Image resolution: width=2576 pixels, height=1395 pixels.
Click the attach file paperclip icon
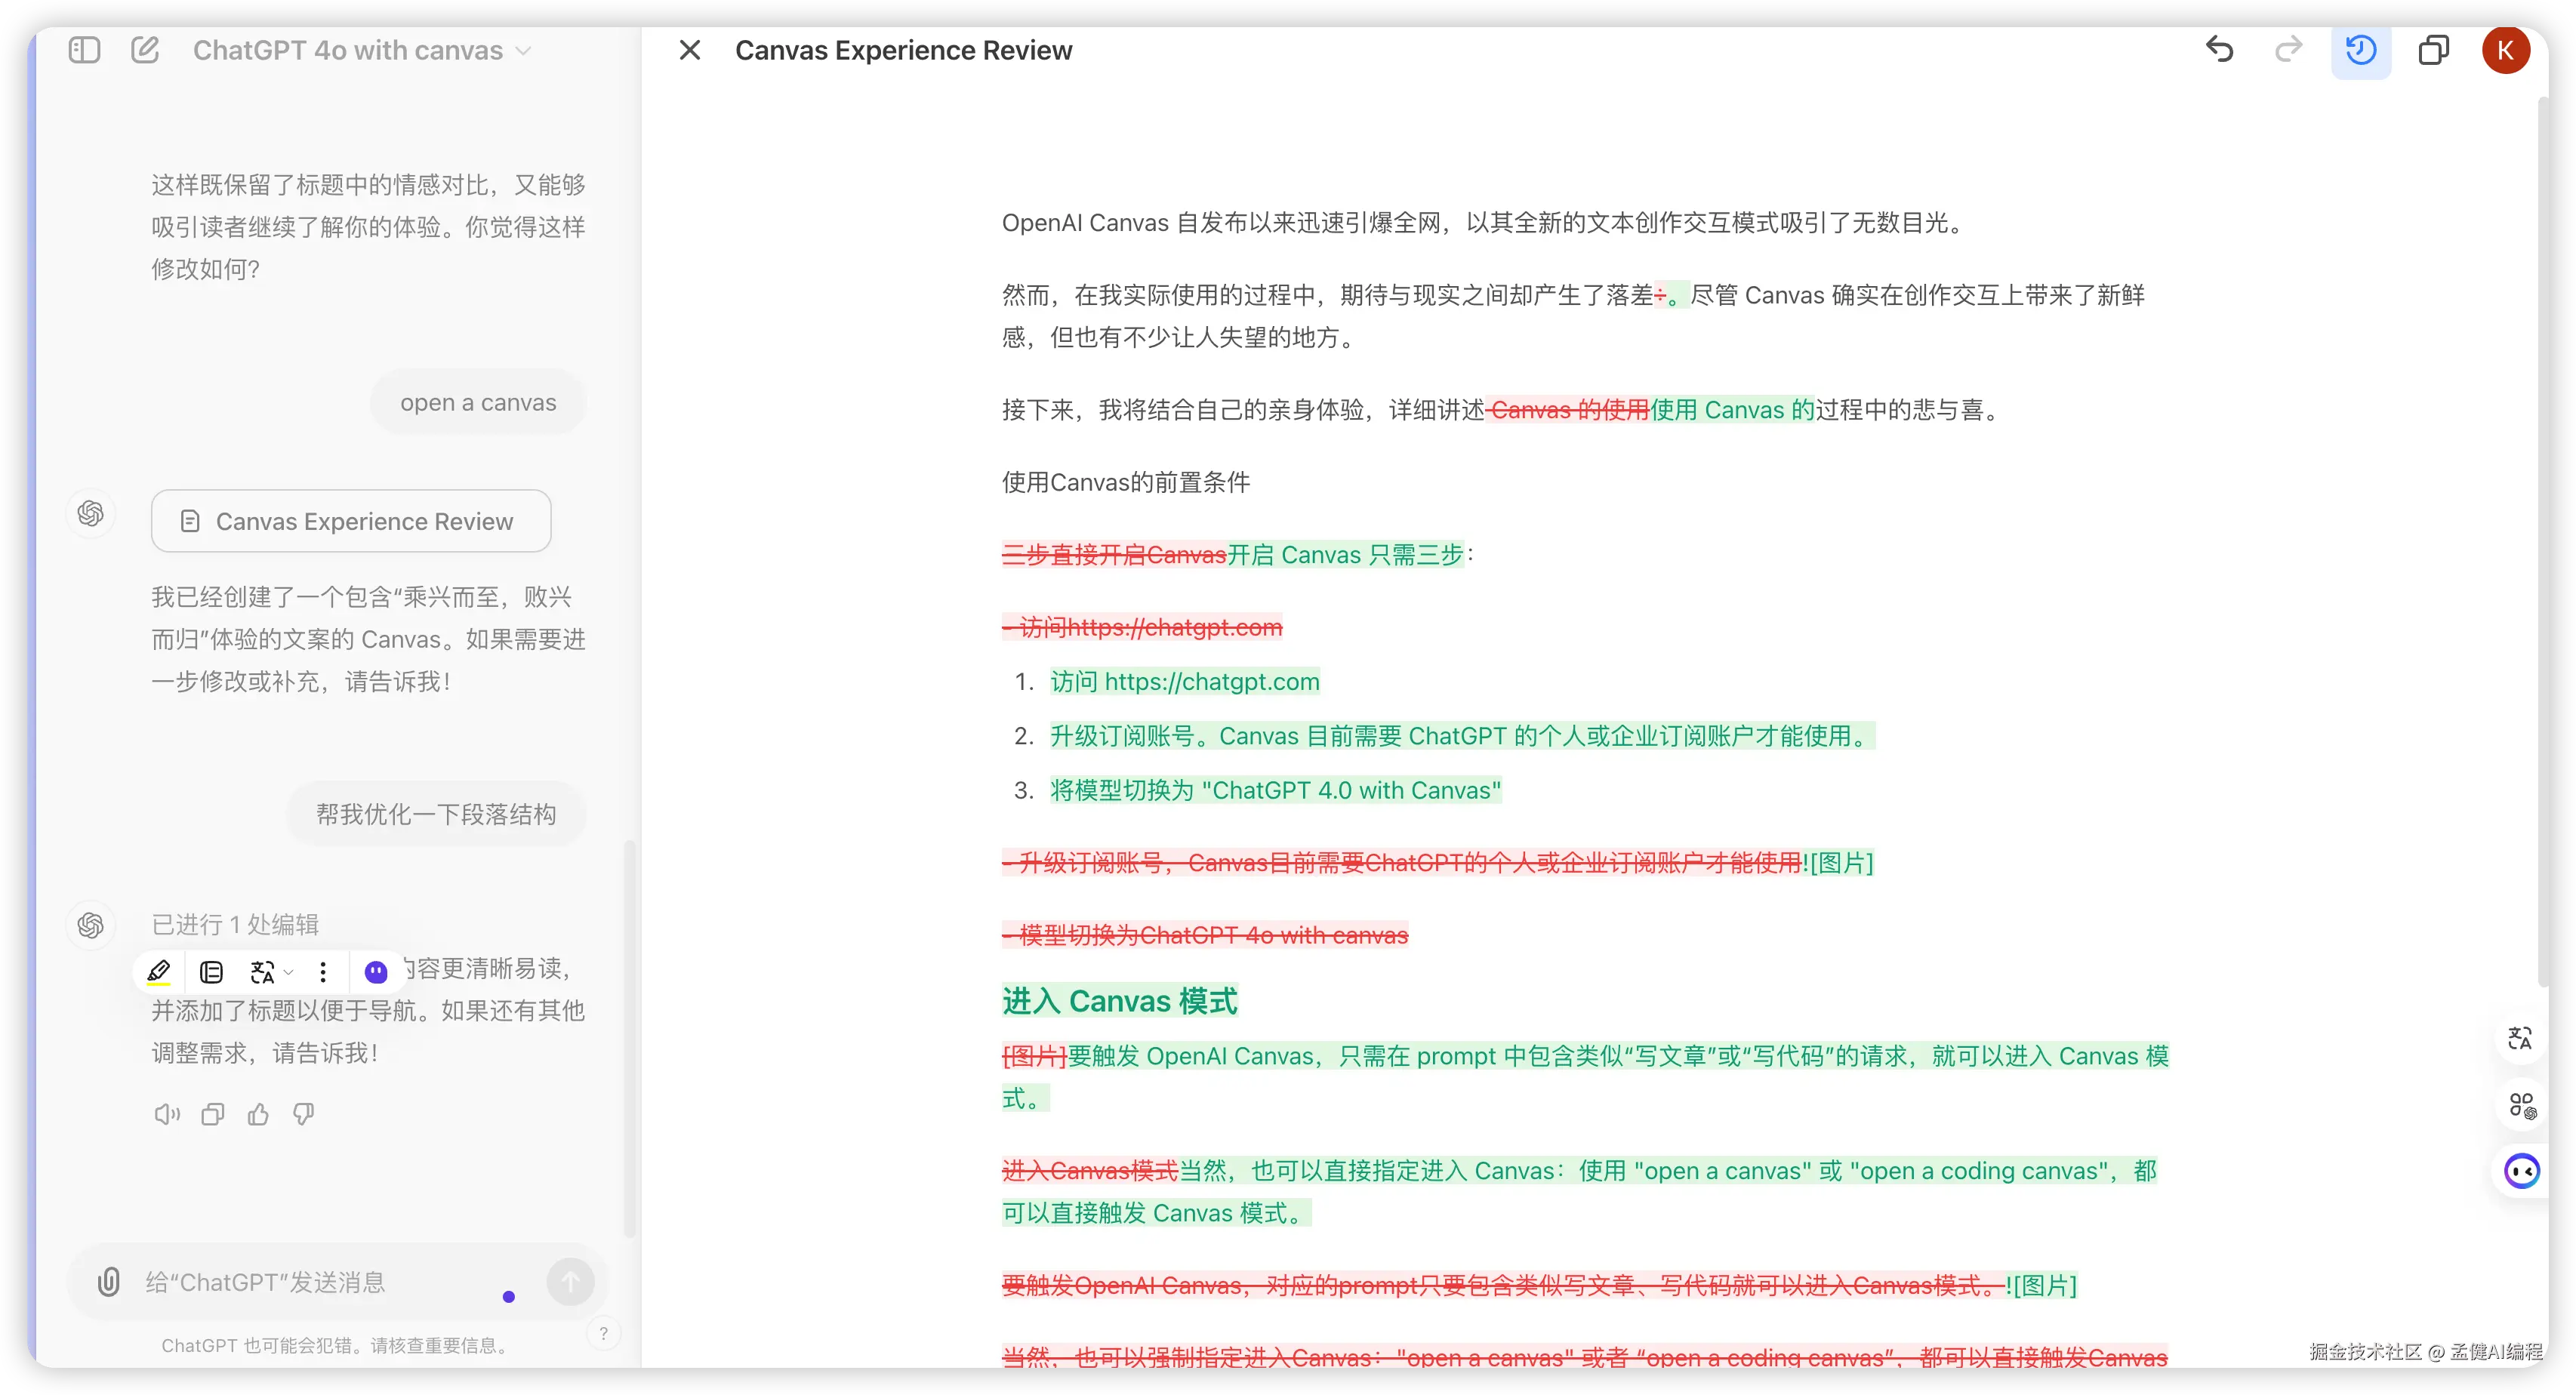[109, 1282]
